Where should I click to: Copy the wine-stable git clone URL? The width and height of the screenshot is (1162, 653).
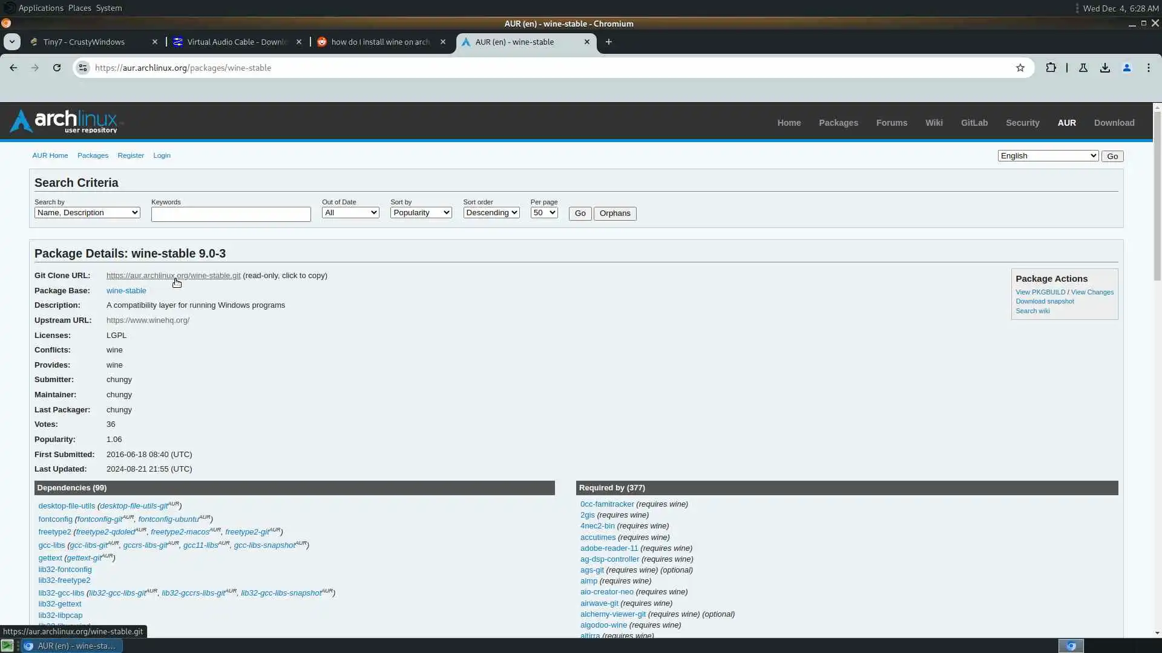[173, 276]
